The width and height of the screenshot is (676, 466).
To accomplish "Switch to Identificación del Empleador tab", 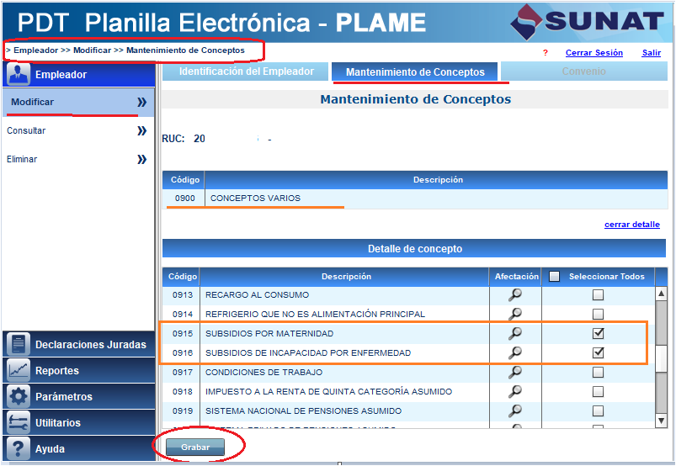I will coord(246,72).
